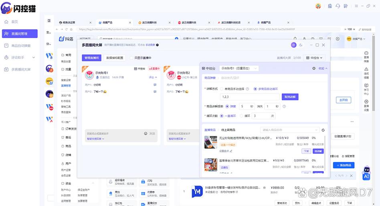Click the emoji icon in 示例账号1 reply box
This screenshot has width=380, height=206.
[146, 133]
